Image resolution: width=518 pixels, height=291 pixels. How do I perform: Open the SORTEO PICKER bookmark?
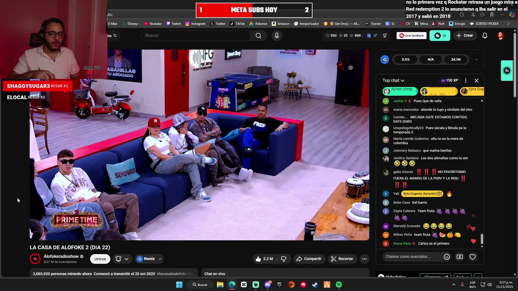pyautogui.click(x=484, y=24)
